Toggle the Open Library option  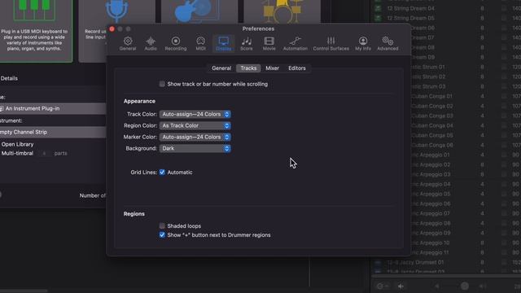[x=17, y=144]
